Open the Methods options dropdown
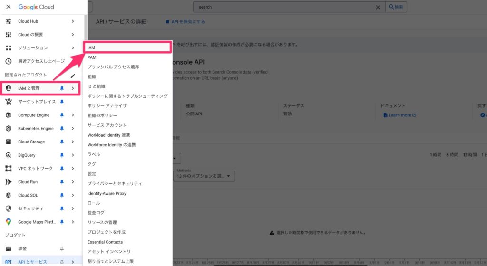The image size is (487, 266). click(x=205, y=176)
